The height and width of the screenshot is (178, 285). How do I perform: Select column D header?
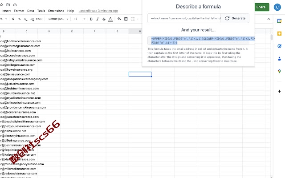(x=49, y=31)
